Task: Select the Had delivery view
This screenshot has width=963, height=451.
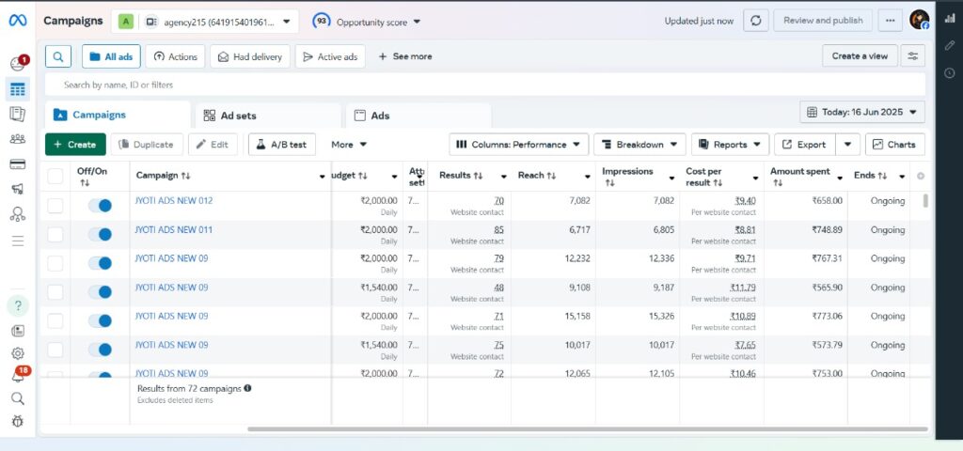Action: tap(250, 56)
